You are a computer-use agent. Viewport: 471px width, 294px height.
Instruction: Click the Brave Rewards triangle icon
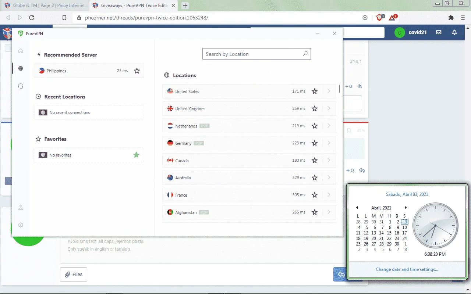click(x=392, y=18)
